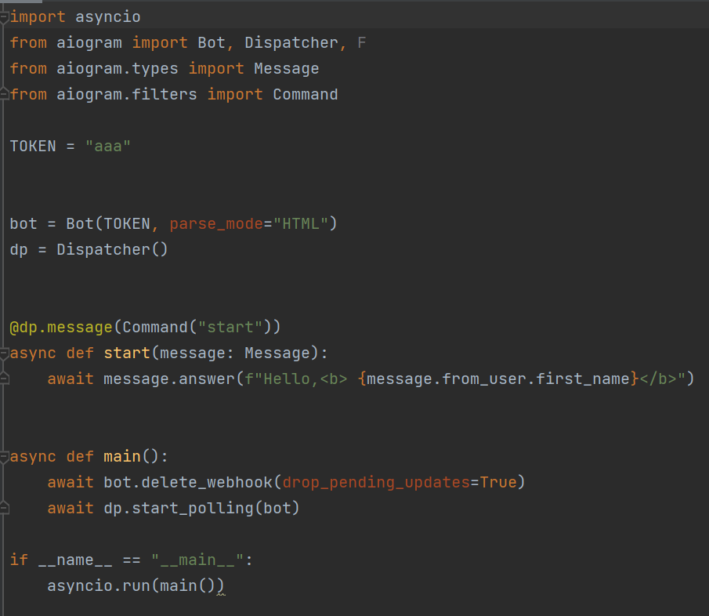Click the __name__ variable
This screenshot has width=709, height=616.
(x=75, y=560)
